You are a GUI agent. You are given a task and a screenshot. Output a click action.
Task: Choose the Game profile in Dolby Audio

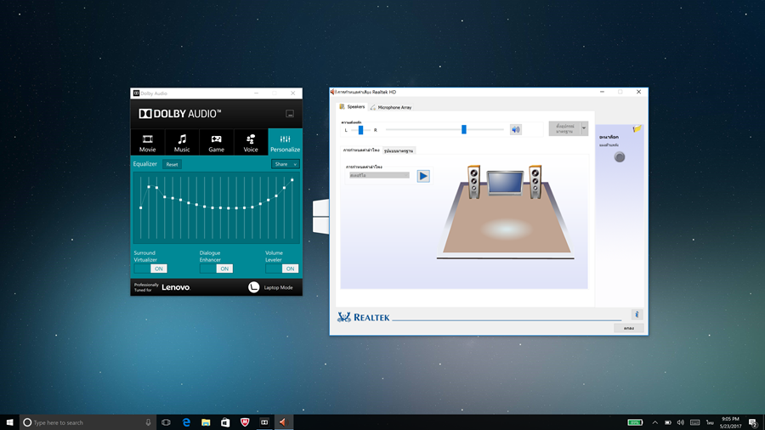point(216,143)
